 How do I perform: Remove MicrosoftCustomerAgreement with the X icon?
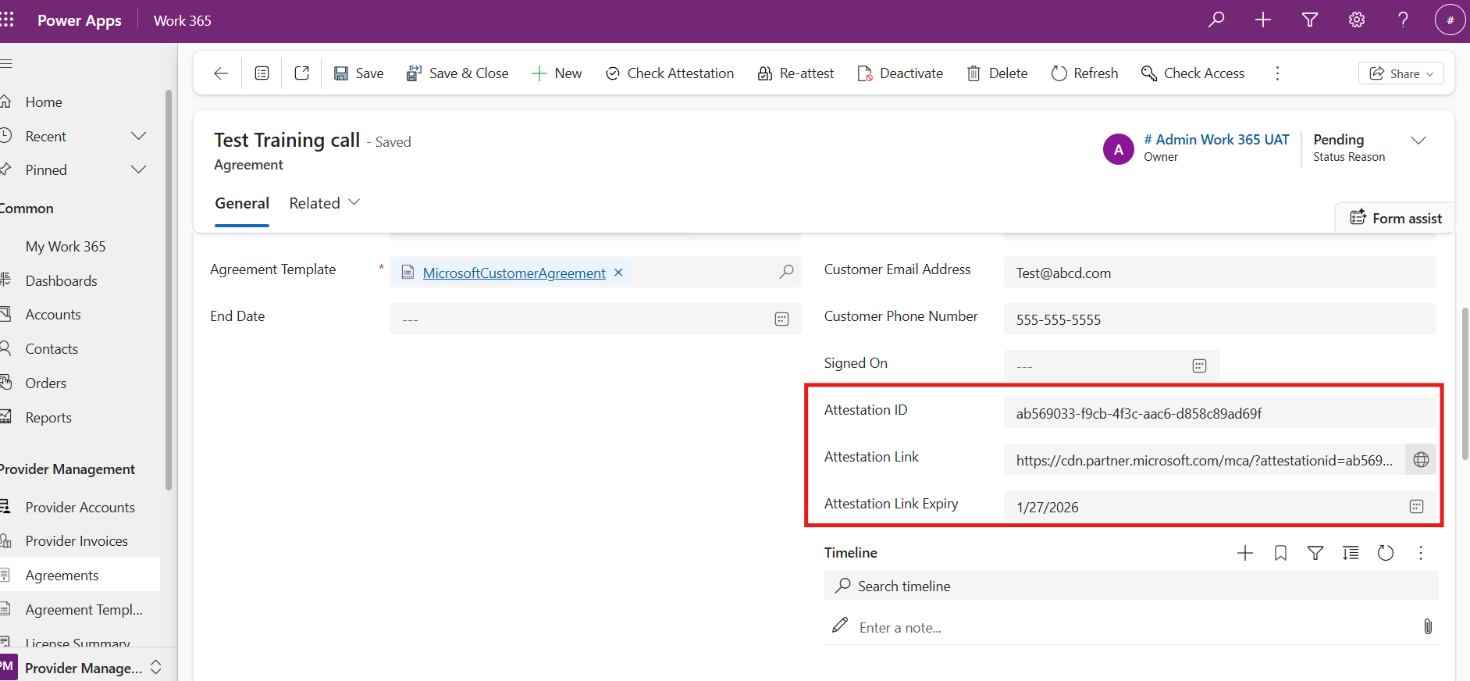point(618,273)
